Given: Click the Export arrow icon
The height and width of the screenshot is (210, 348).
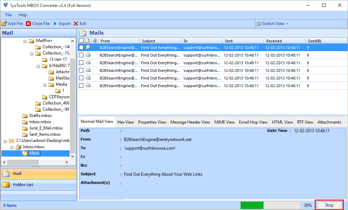Looking at the screenshot, I should pos(55,24).
